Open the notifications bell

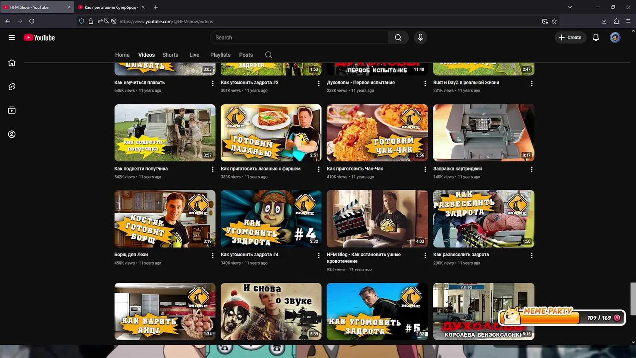(x=596, y=37)
